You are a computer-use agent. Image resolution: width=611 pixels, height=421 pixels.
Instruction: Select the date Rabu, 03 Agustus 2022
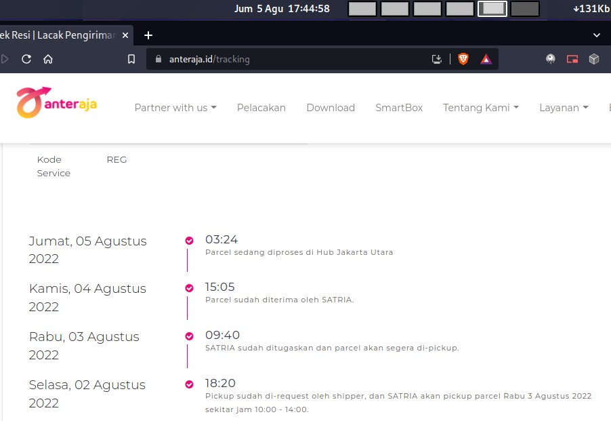tap(84, 345)
